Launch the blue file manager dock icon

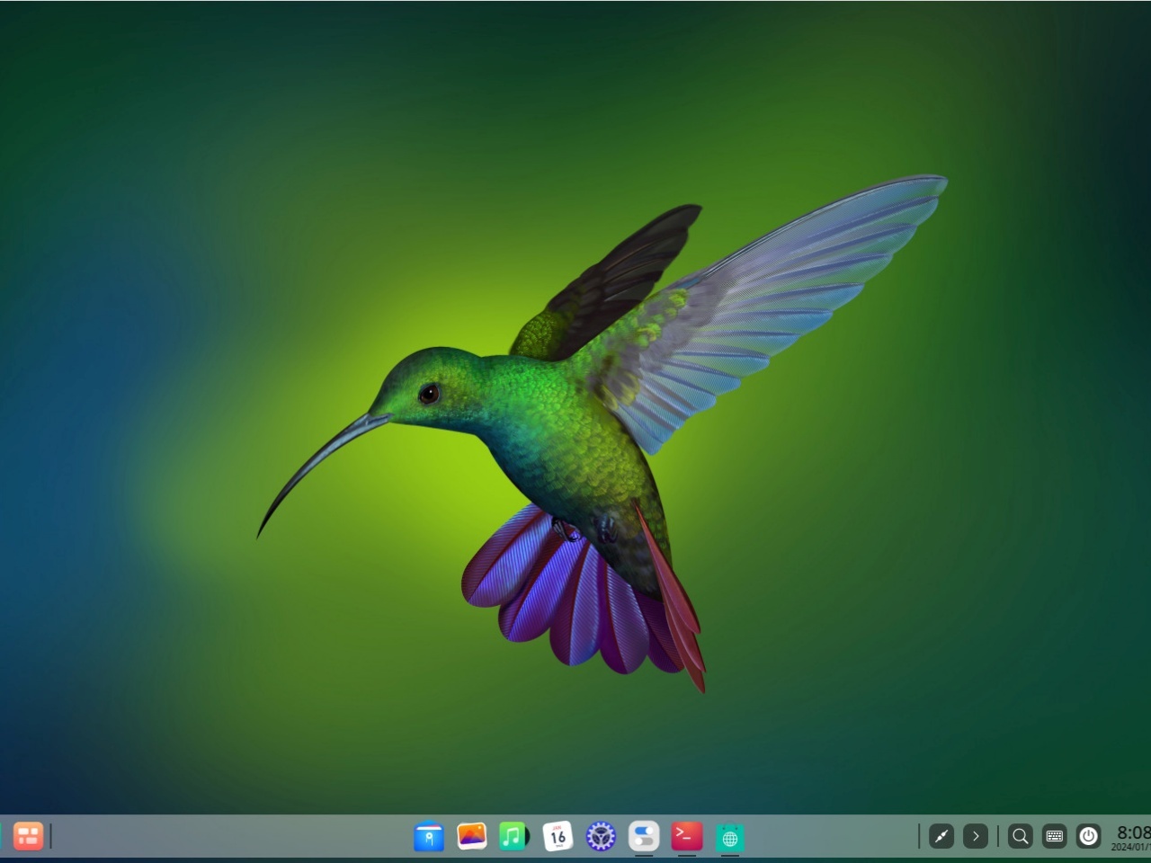[x=428, y=837]
